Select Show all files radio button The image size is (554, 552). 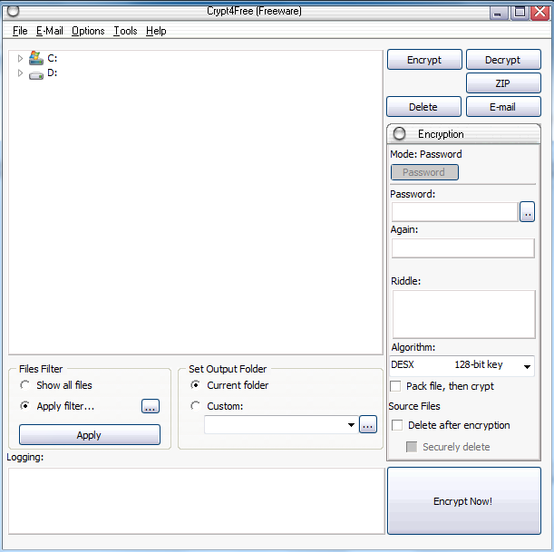click(x=24, y=385)
